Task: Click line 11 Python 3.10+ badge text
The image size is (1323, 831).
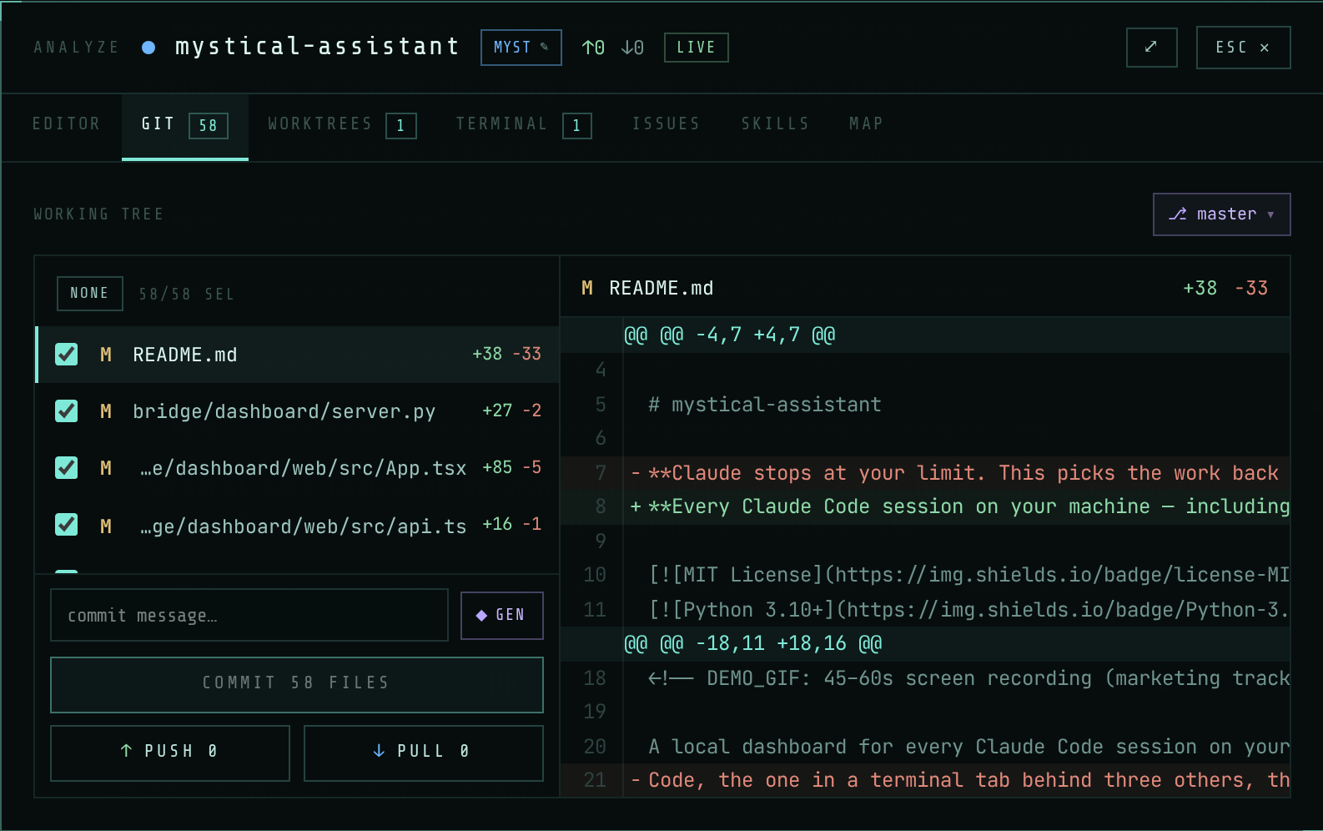Action: click(968, 610)
